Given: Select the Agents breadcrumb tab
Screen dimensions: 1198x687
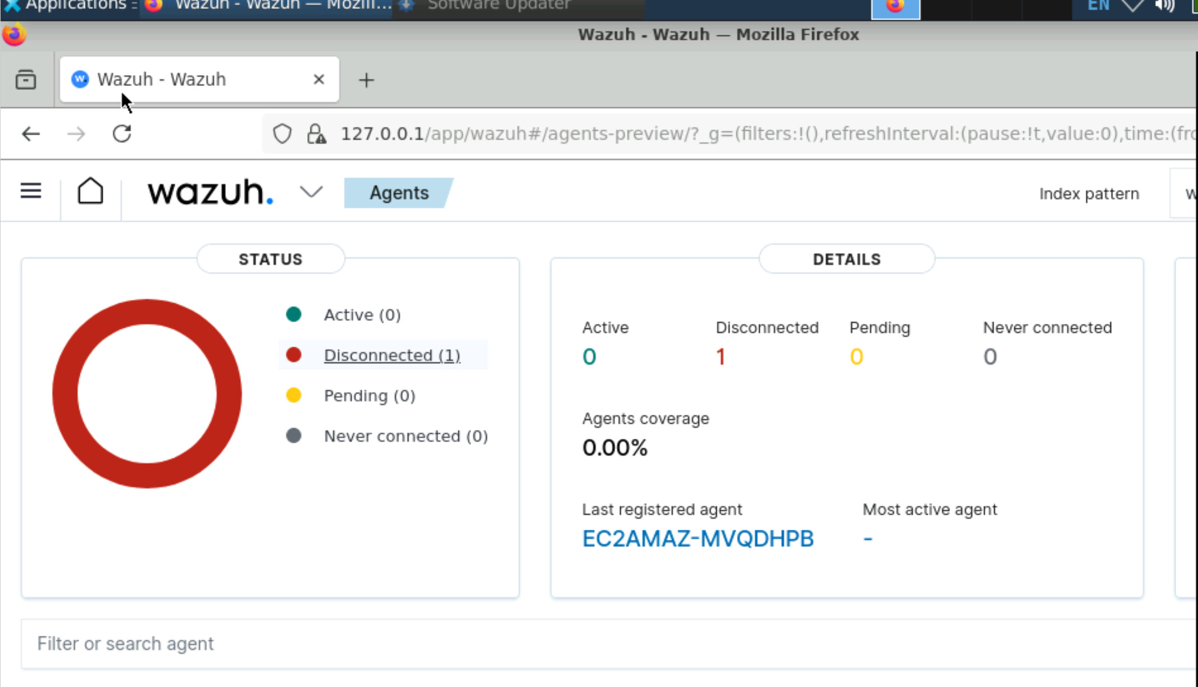Looking at the screenshot, I should click(x=399, y=193).
